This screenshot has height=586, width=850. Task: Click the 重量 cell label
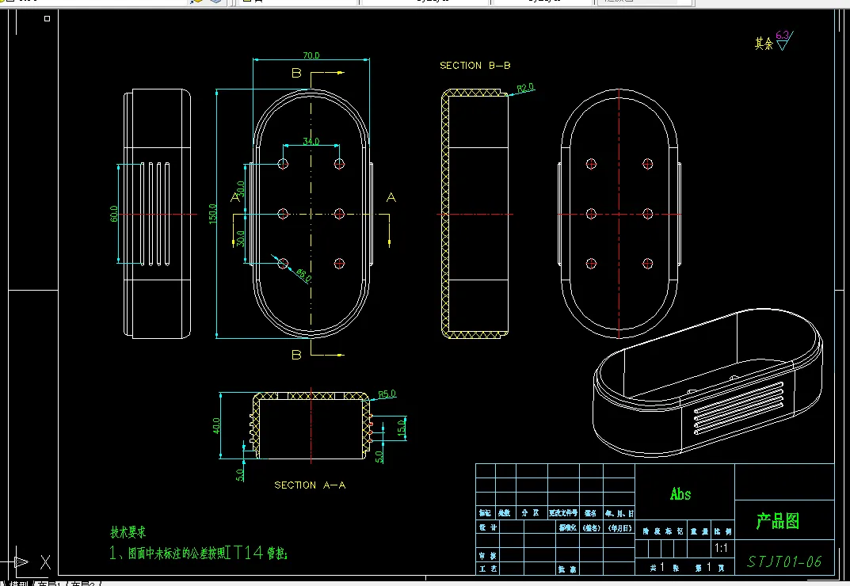click(x=699, y=531)
